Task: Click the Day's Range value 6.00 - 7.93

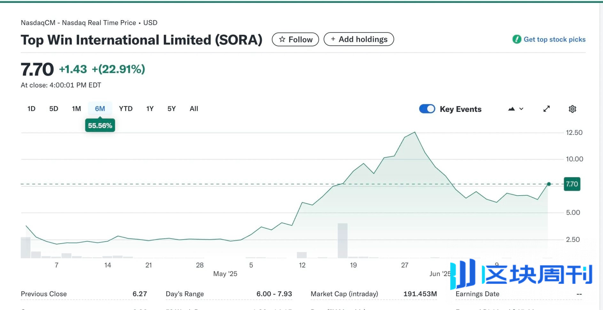Action: [274, 294]
